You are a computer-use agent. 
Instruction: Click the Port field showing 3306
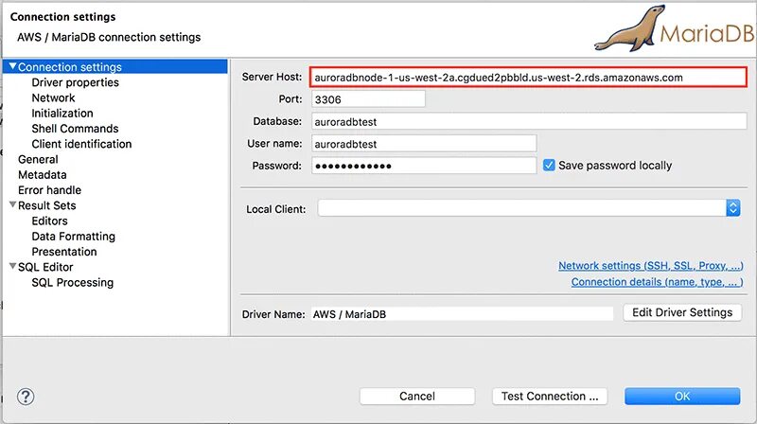coord(368,99)
